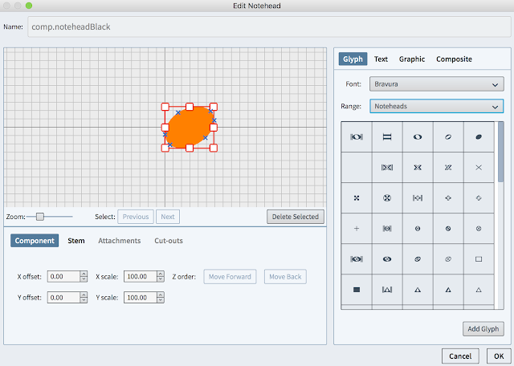Viewport: 514px width, 366px height.
Task: Open the Font dropdown showing Bravura
Action: 436,83
